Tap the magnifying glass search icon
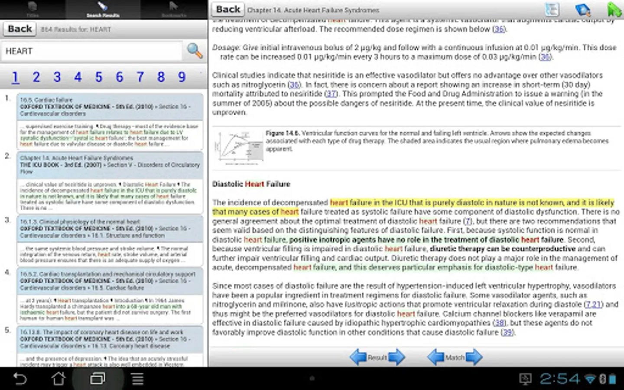Screen dimensions: 624x390 [x=195, y=51]
